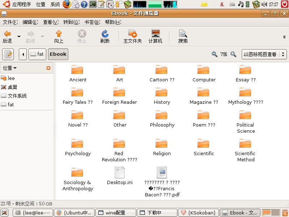Click the Back (后退) toolbar button
Viewport: 289px width, 217px height.
pos(7,37)
